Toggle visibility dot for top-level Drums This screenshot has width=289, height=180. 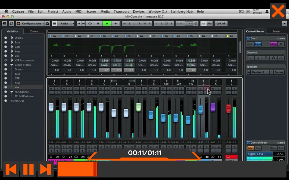(6, 38)
